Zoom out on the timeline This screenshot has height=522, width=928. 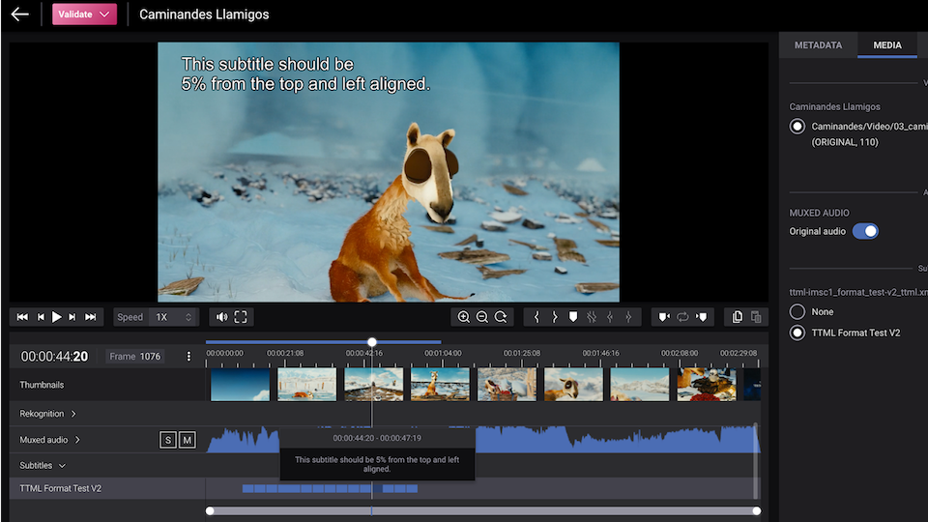482,317
